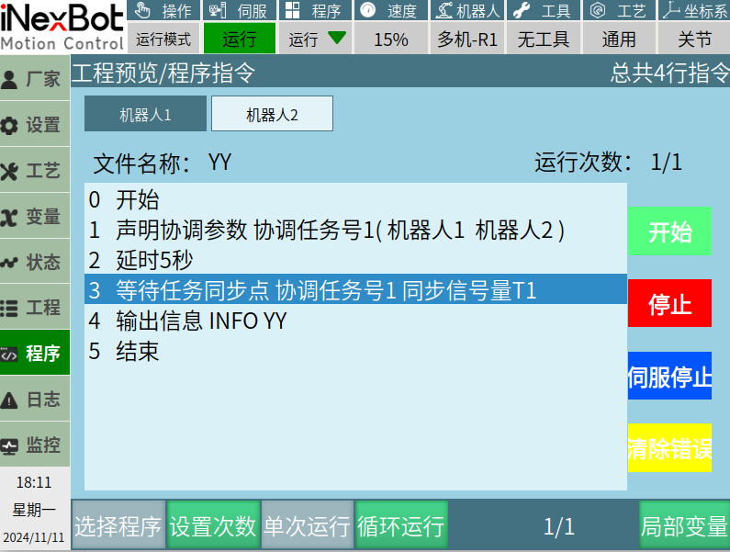Click the project (工程) list icon

point(10,309)
